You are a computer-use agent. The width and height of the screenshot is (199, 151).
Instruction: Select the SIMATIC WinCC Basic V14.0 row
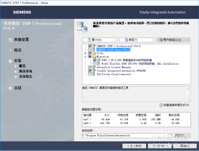click(x=113, y=50)
